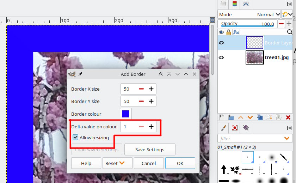Increase layer opacity with the plus button

point(289,24)
